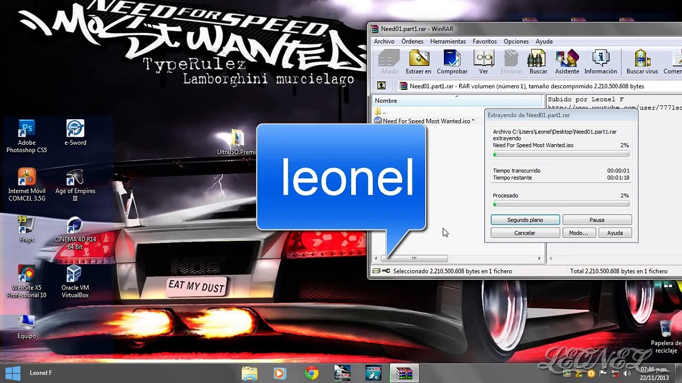
Task: Show archive Información icon
Action: [600, 62]
